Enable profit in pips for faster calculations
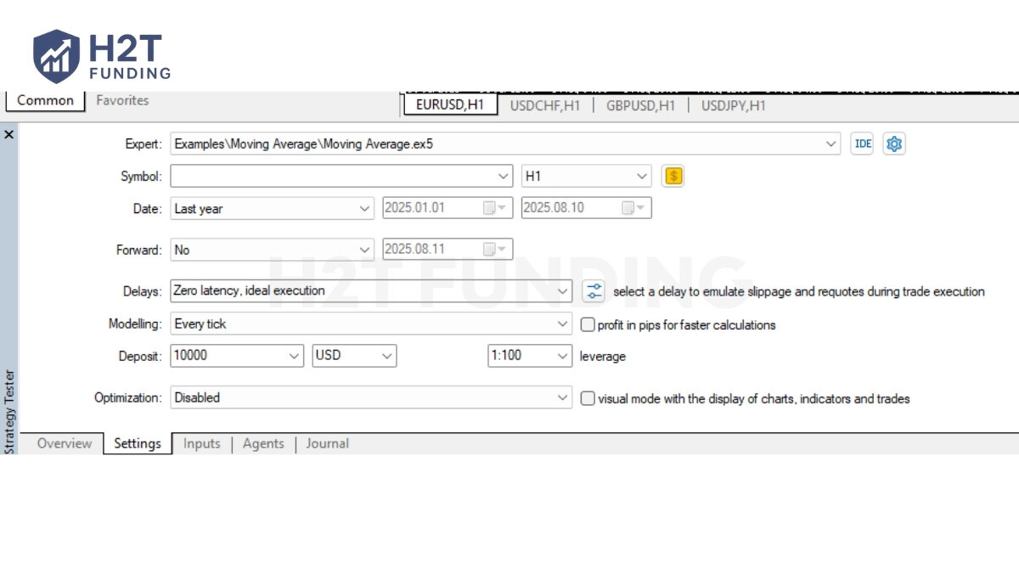This screenshot has height=569, width=1019. tap(588, 324)
